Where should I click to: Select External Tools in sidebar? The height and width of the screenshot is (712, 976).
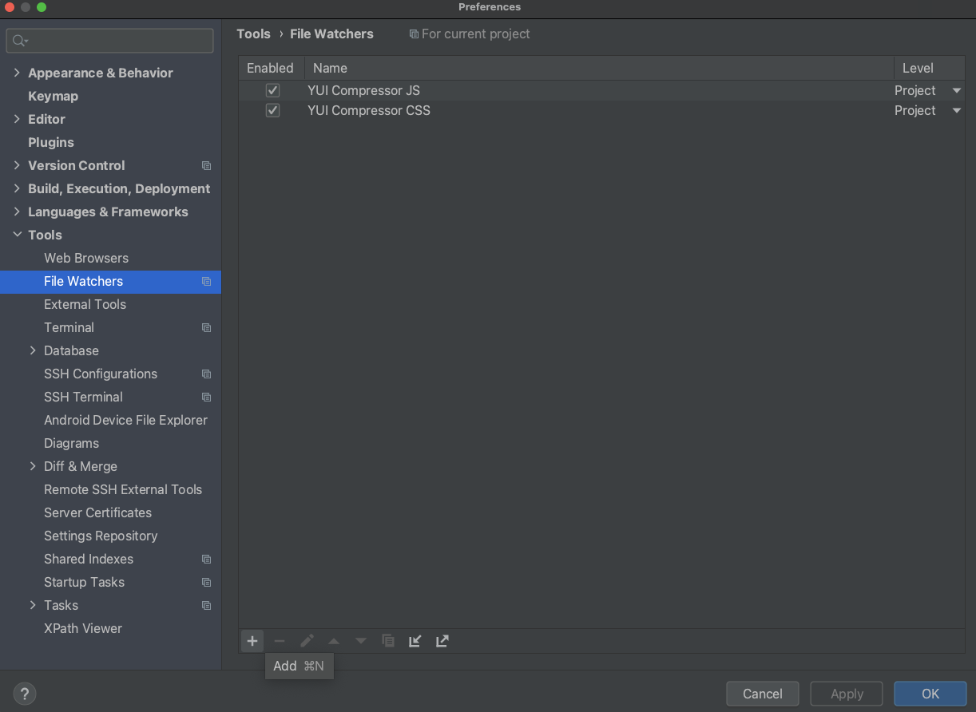pyautogui.click(x=85, y=304)
